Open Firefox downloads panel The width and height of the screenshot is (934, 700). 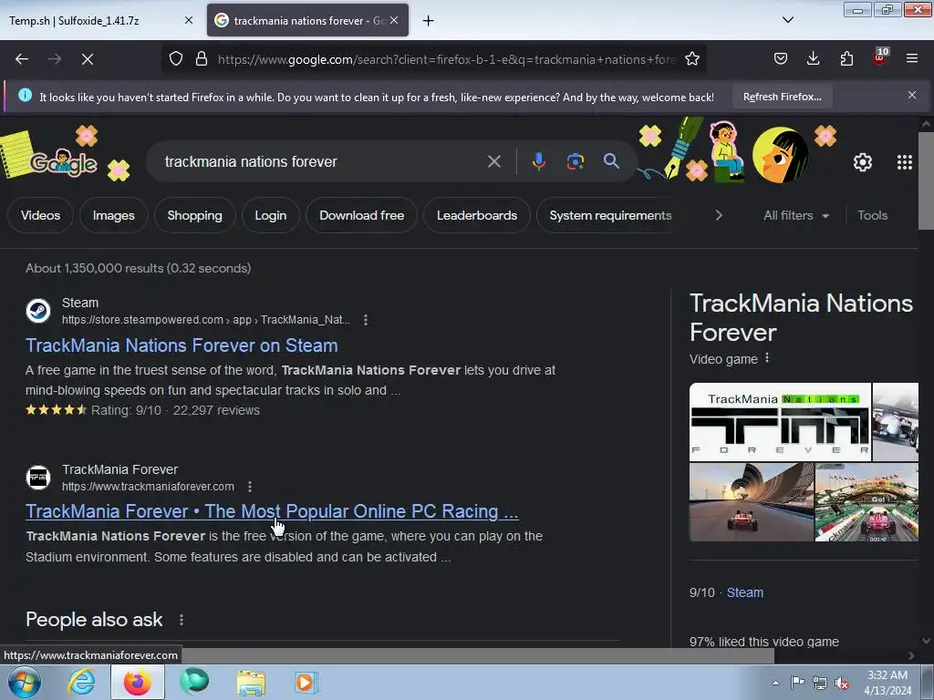[813, 59]
